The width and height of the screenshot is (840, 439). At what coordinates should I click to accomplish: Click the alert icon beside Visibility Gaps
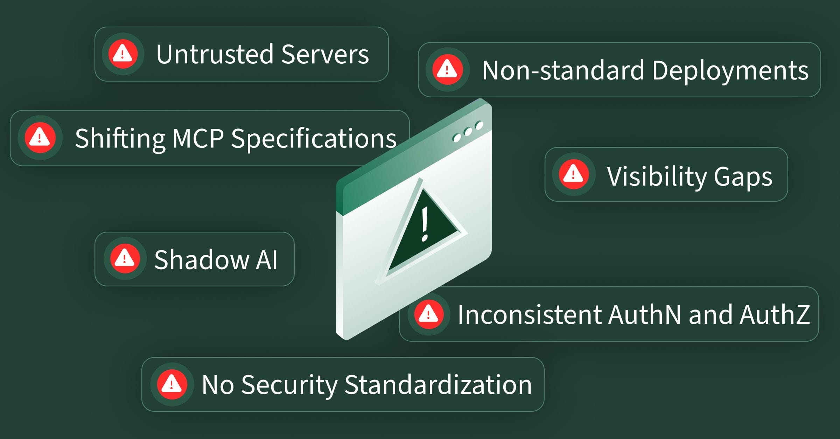pos(573,174)
